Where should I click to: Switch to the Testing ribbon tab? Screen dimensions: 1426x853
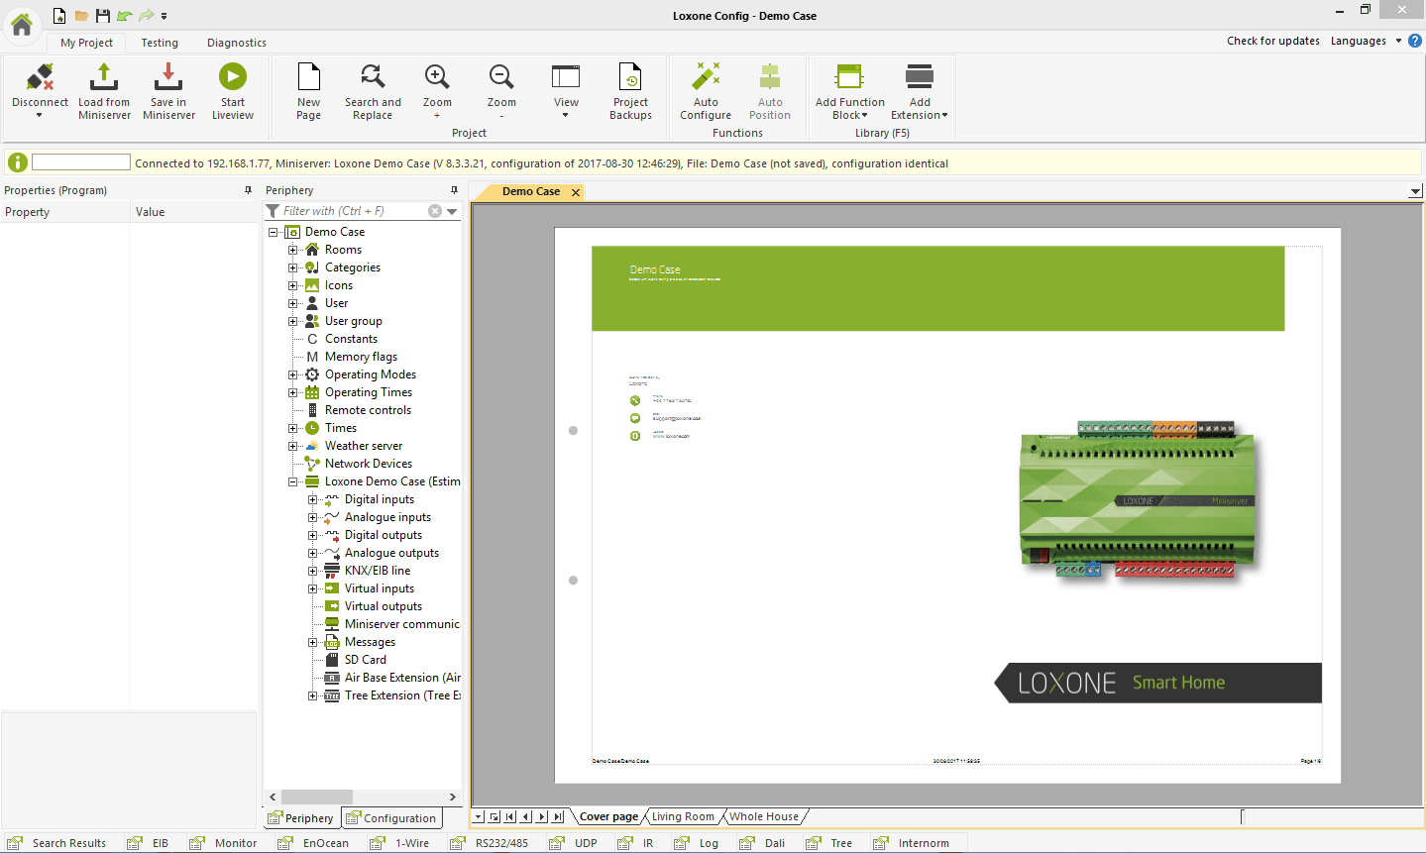click(160, 43)
